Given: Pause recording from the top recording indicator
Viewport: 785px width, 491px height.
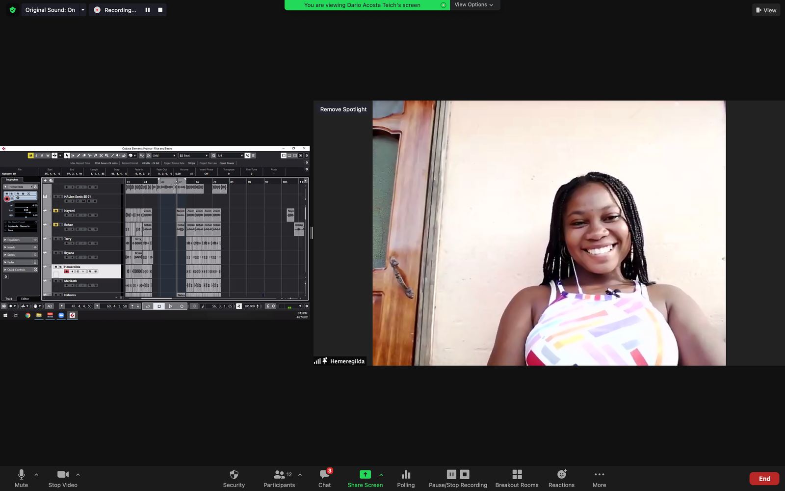Looking at the screenshot, I should (x=148, y=10).
